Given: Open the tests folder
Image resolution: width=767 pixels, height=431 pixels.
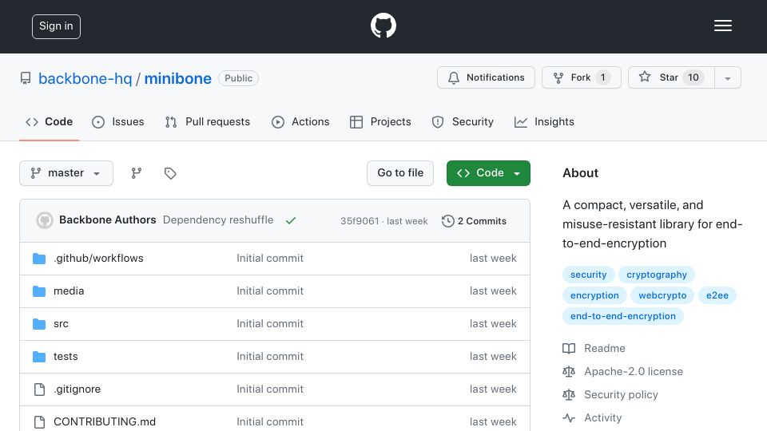Looking at the screenshot, I should click(66, 356).
